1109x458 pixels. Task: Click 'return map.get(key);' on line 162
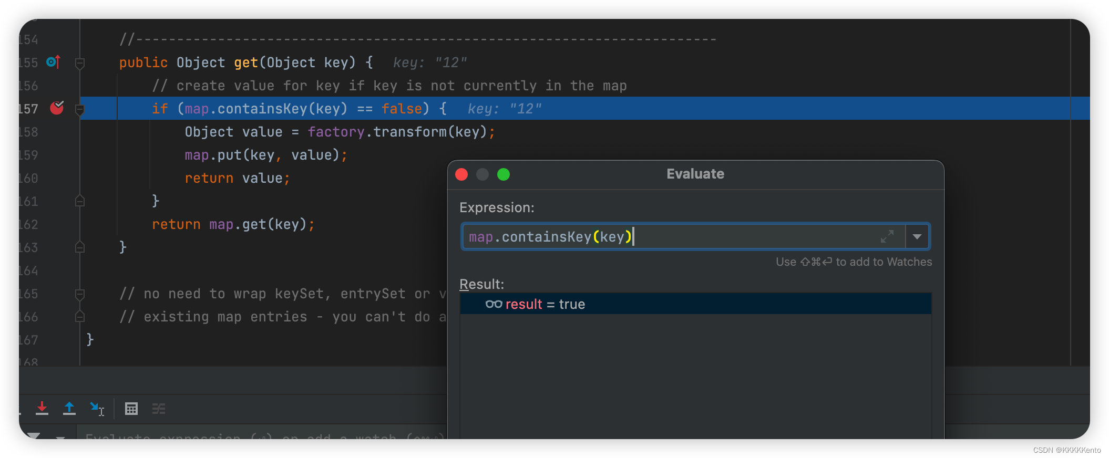coord(233,224)
